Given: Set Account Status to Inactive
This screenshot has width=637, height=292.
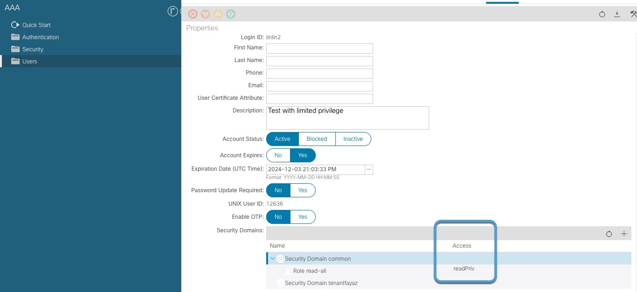Looking at the screenshot, I should pos(353,139).
